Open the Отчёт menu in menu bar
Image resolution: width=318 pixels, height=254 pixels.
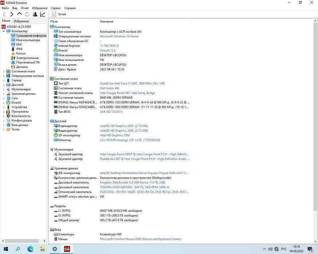point(25,8)
